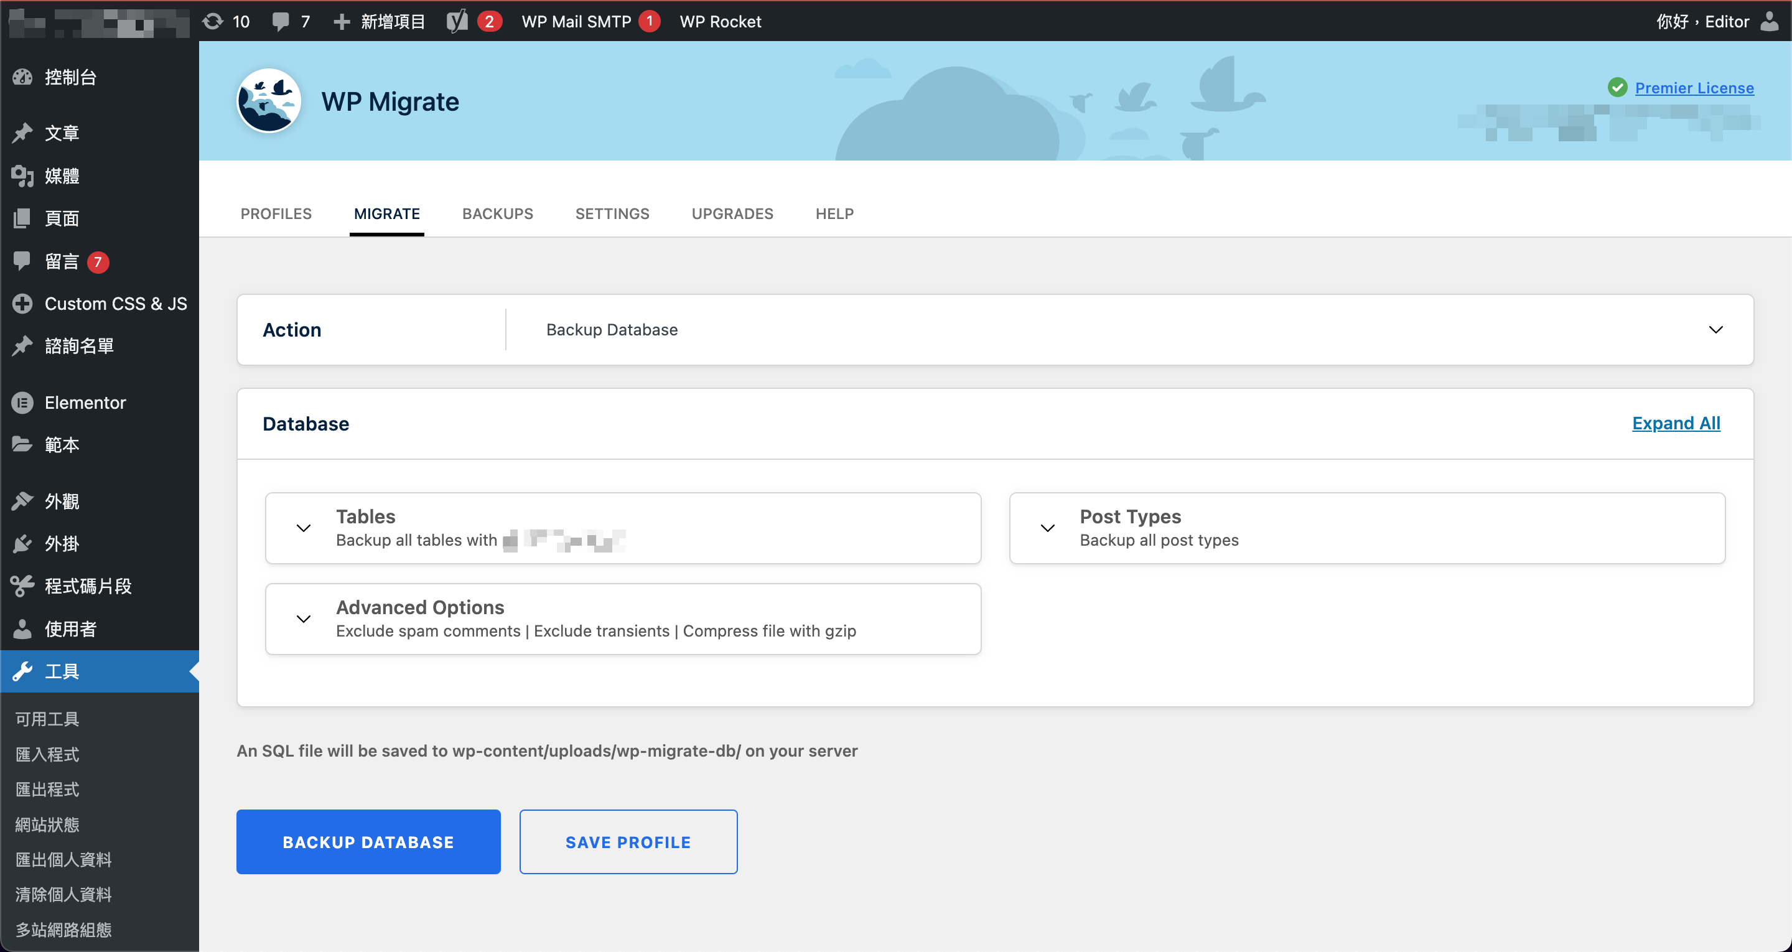
Task: Switch to the BACKUPS tab
Action: pyautogui.click(x=497, y=213)
